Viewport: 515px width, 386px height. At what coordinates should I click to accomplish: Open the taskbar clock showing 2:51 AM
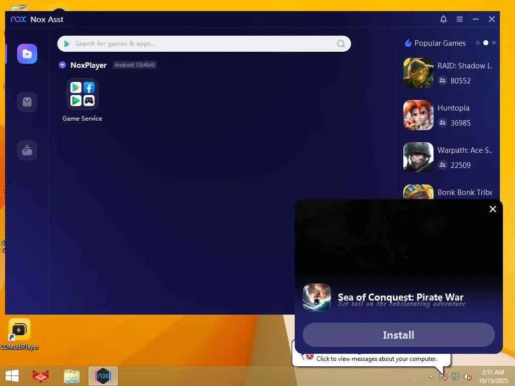pyautogui.click(x=493, y=376)
